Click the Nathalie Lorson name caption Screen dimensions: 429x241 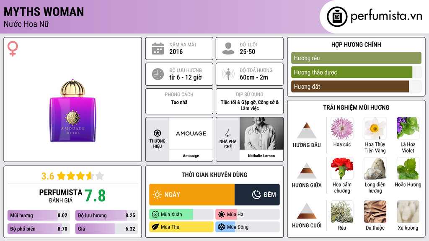261,156
